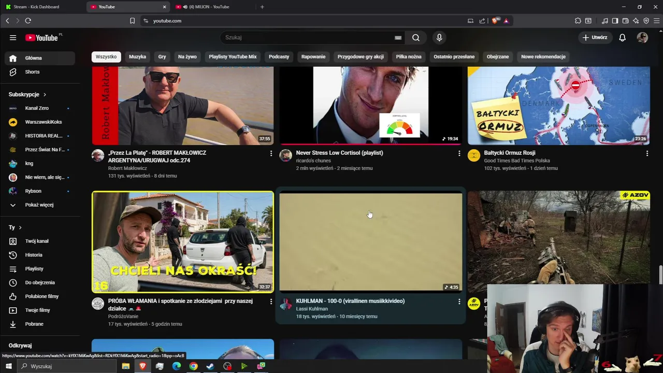Click the magnifier search button
The image size is (663, 373).
tap(416, 37)
